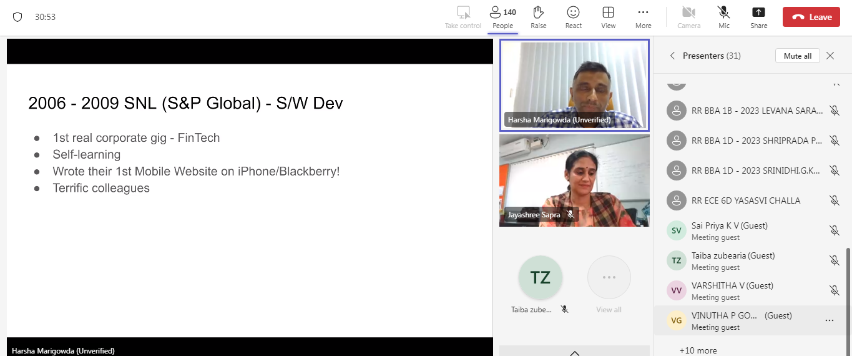The height and width of the screenshot is (356, 852).
Task: Click muted mic icon beside Sai Priya K V
Action: pyautogui.click(x=834, y=230)
